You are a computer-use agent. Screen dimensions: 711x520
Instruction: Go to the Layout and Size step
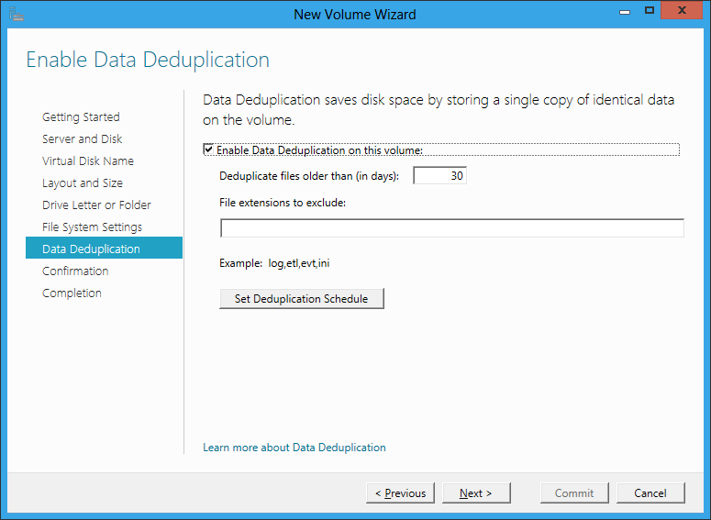(x=83, y=183)
